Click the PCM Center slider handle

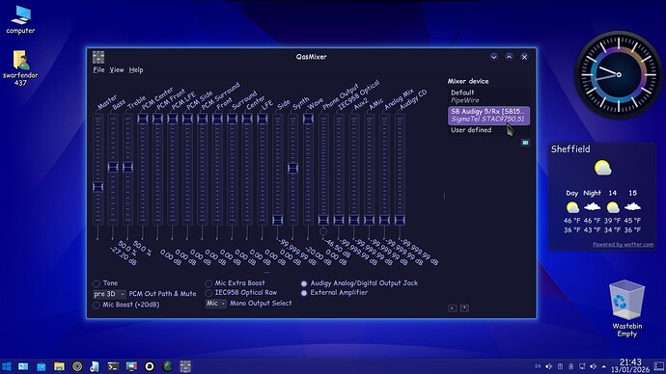[x=143, y=119]
